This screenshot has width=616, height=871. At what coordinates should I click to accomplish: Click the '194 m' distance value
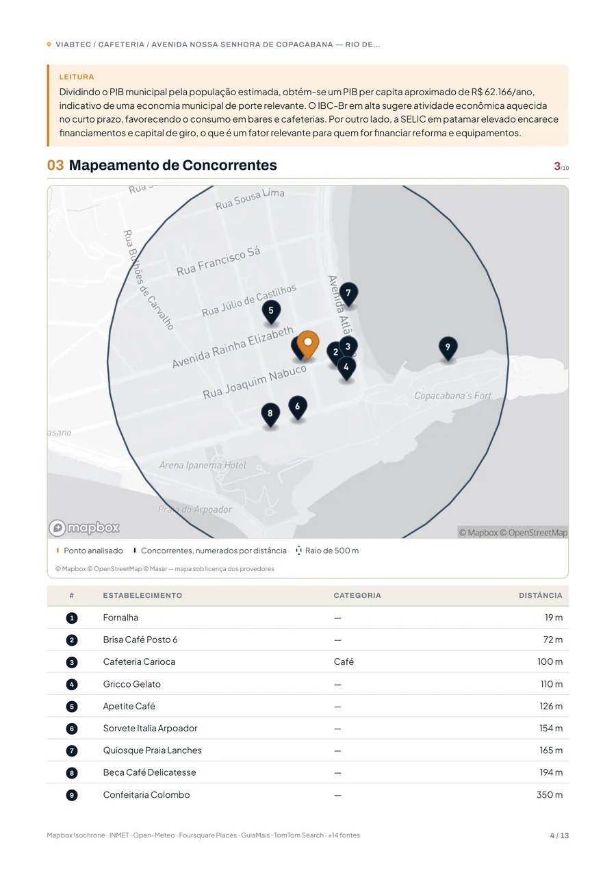point(551,772)
